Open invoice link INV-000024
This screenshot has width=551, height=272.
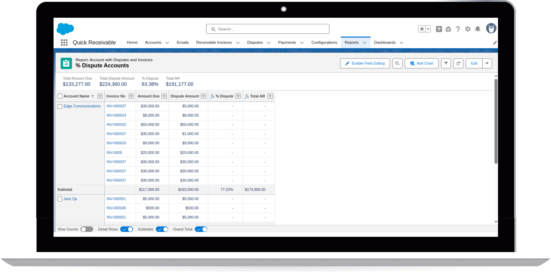pyautogui.click(x=116, y=115)
